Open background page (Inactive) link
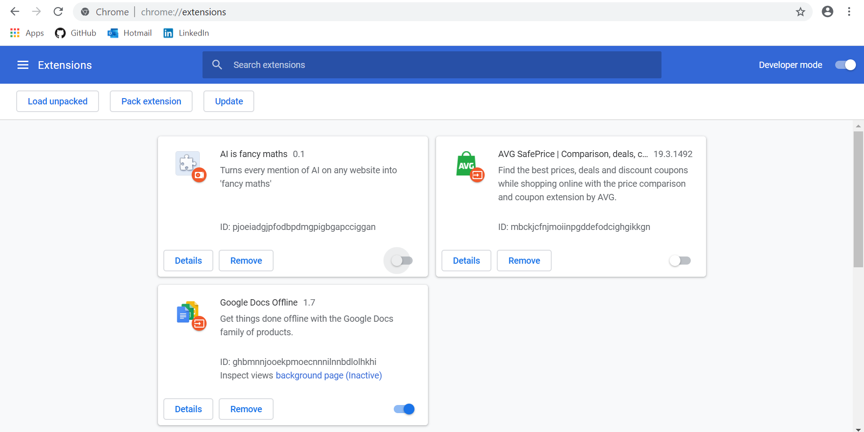Viewport: 864px width, 432px height. coord(329,375)
